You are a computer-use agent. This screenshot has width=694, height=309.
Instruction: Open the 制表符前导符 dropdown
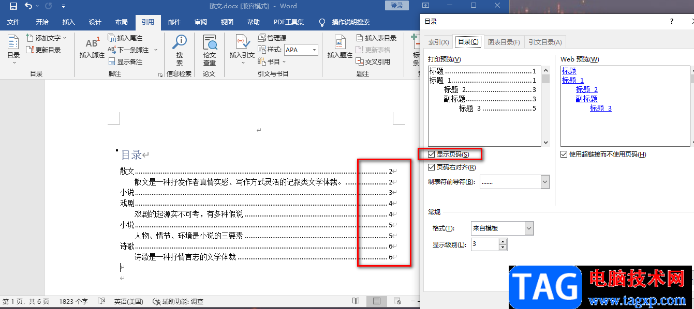pos(545,182)
